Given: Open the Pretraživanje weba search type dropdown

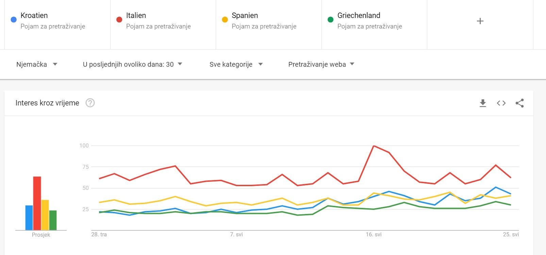Looking at the screenshot, I should coord(321,64).
